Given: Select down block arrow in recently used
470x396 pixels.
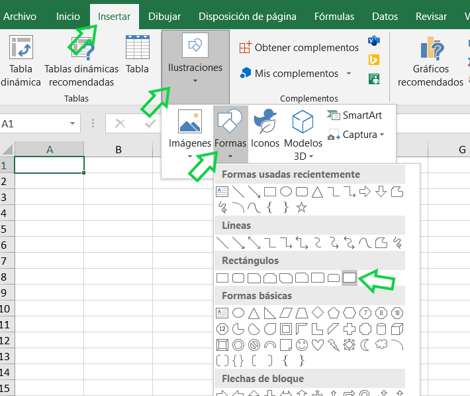Looking at the screenshot, I should tap(381, 192).
